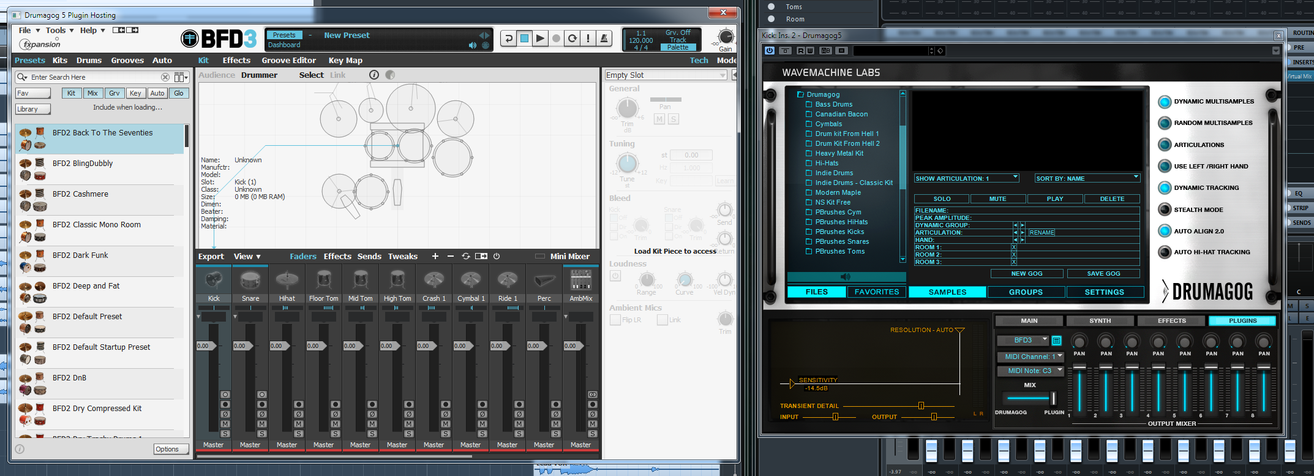Click the Write automation W icon in Drumagog window
1314x476 pixels.
point(810,51)
